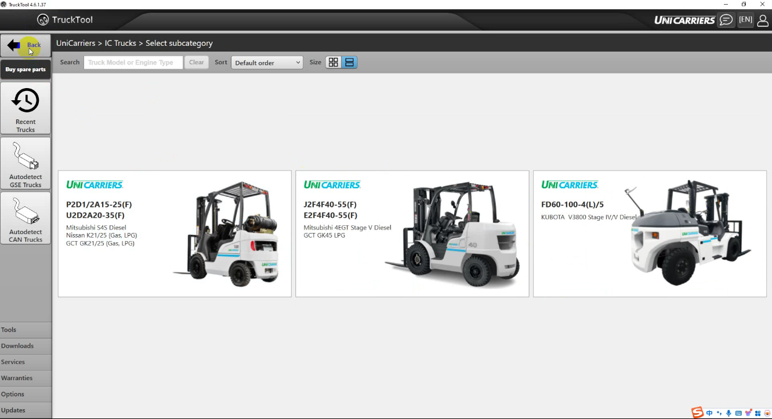Screen dimensions: 772x419
Task: Open the Sort dropdown showing Default order
Action: pyautogui.click(x=267, y=63)
